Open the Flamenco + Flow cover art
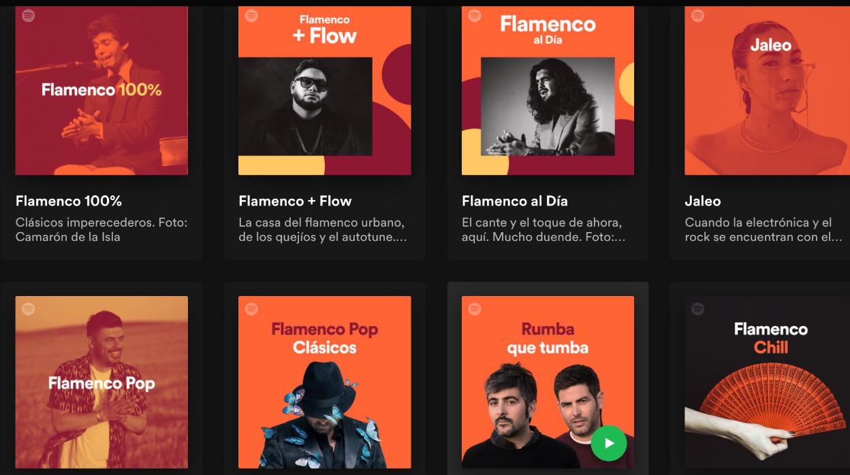Viewport: 850px width, 475px height. [x=325, y=91]
